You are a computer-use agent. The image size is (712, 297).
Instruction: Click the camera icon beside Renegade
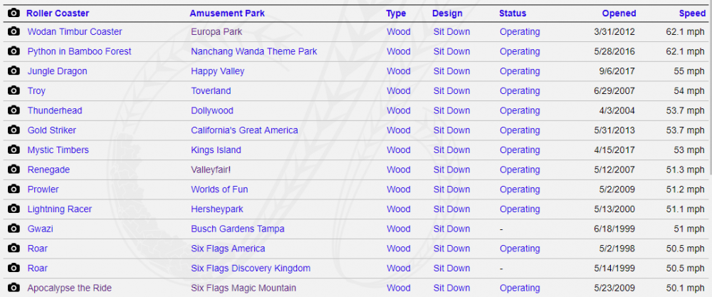[x=14, y=170]
